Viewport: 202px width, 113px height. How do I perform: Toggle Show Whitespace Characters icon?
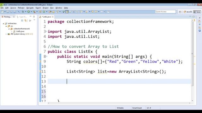pyautogui.click(x=77, y=12)
